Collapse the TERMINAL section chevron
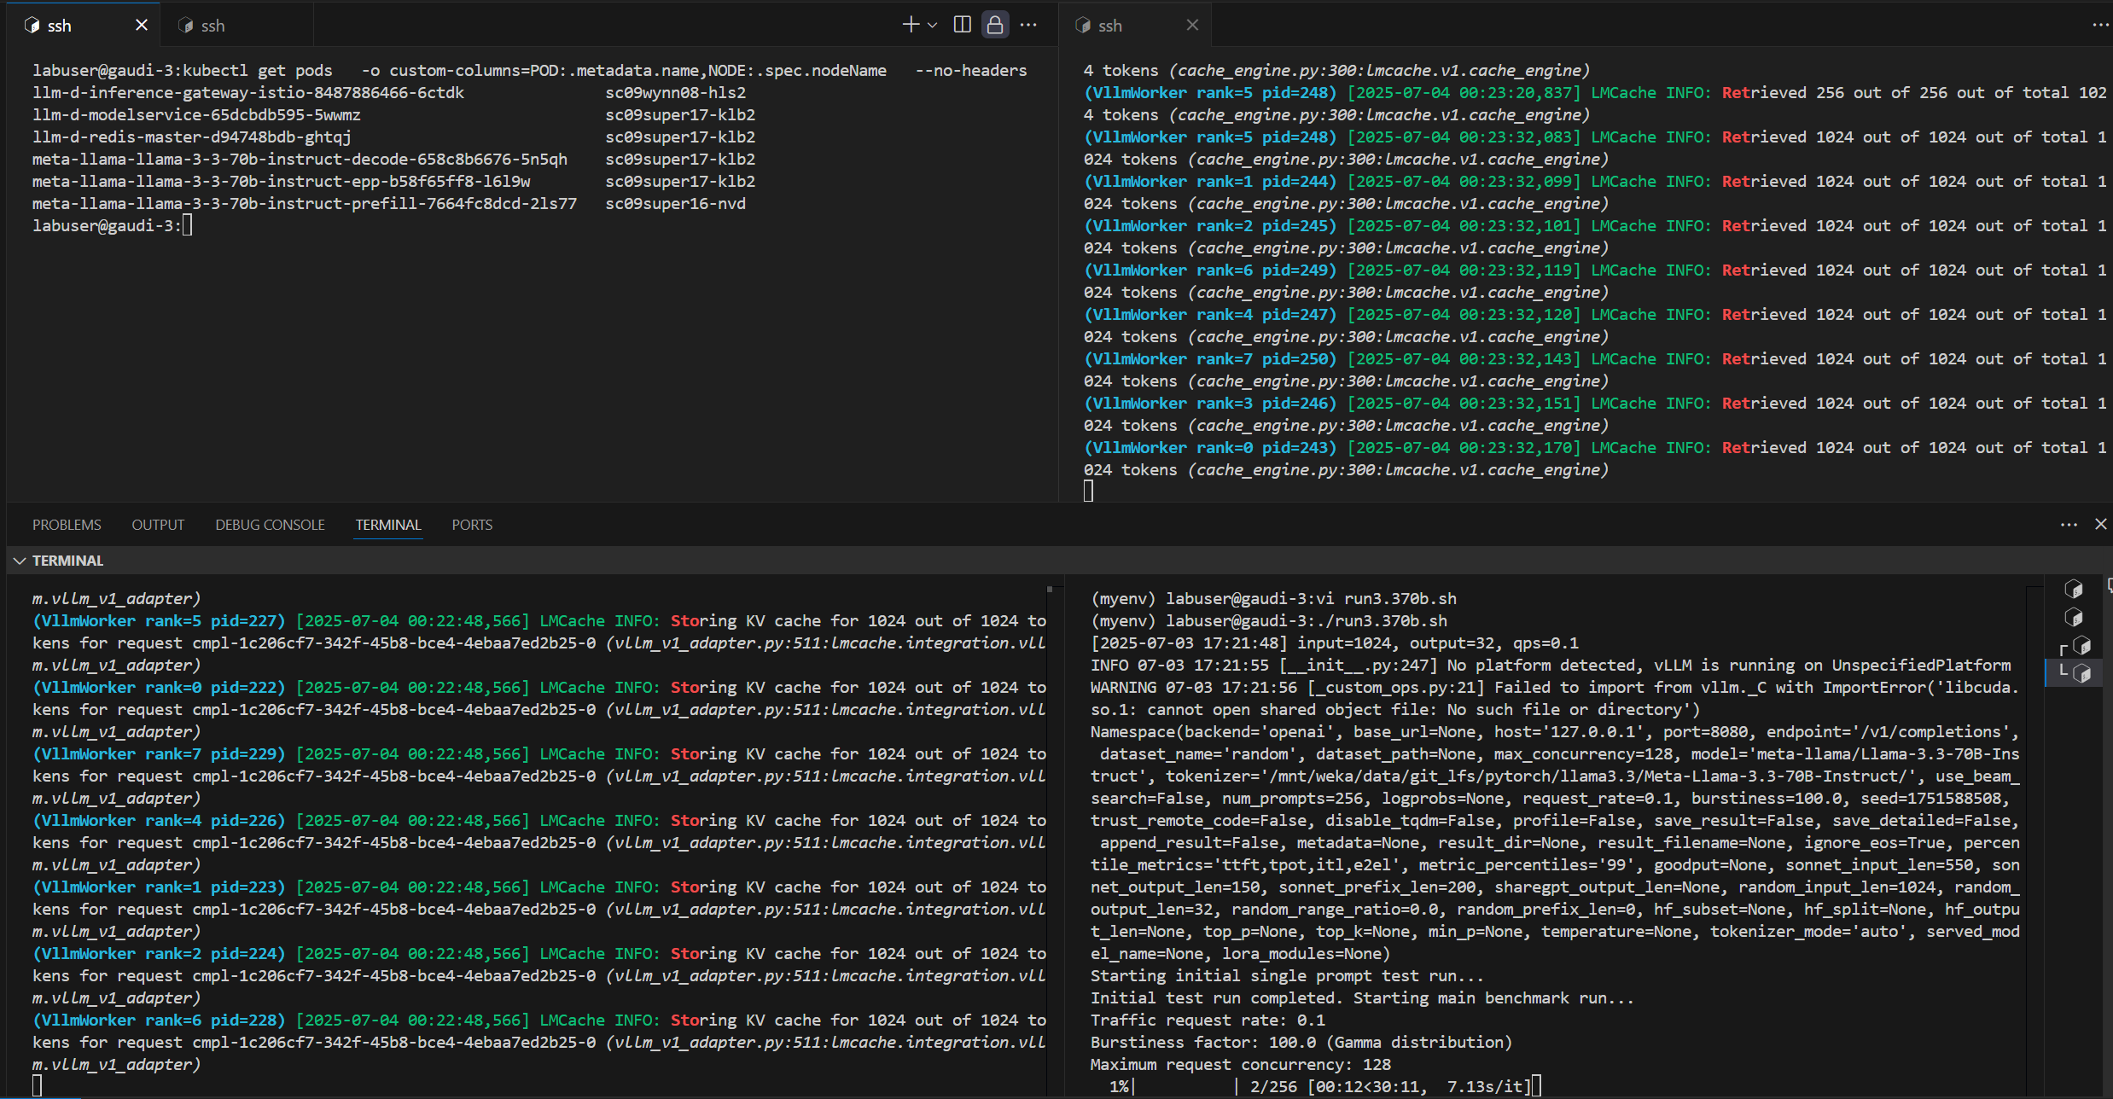Screen dimensions: 2113x1099 [20, 561]
